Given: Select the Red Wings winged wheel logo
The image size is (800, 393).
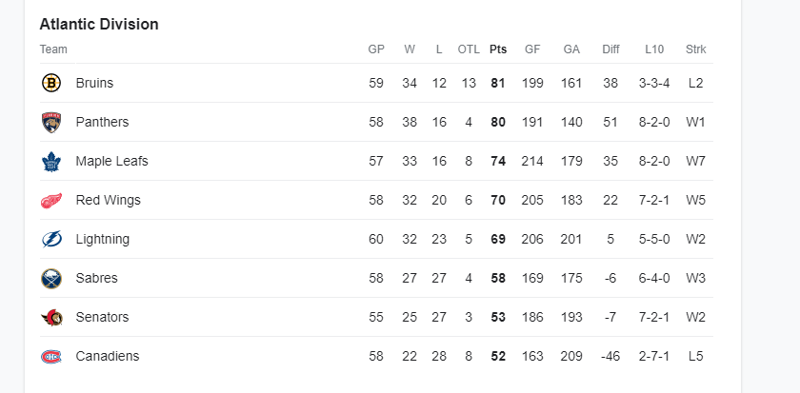Looking at the screenshot, I should [x=51, y=201].
